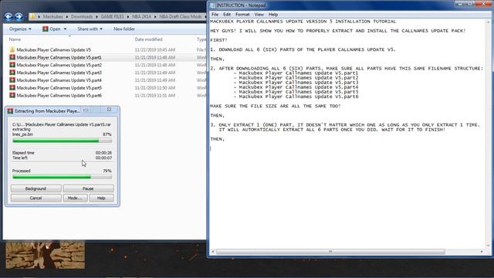Viewport: 494px width, 278px height.
Task: Click the New folder button
Action: tap(124, 29)
